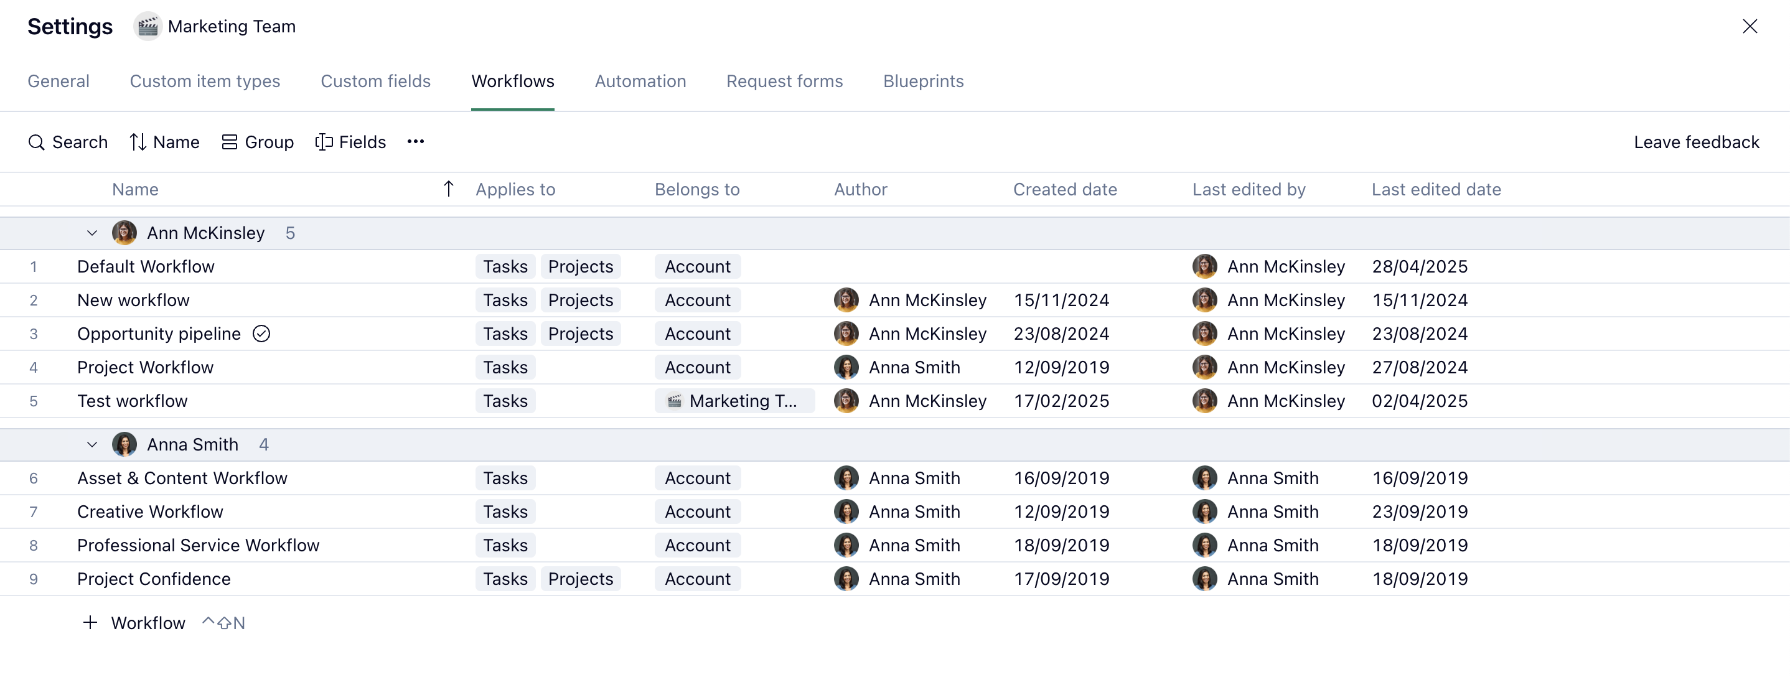The width and height of the screenshot is (1790, 677).
Task: Open the Fields column chooser
Action: [350, 142]
